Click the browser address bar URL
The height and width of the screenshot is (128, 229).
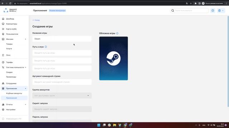click(x=48, y=3)
